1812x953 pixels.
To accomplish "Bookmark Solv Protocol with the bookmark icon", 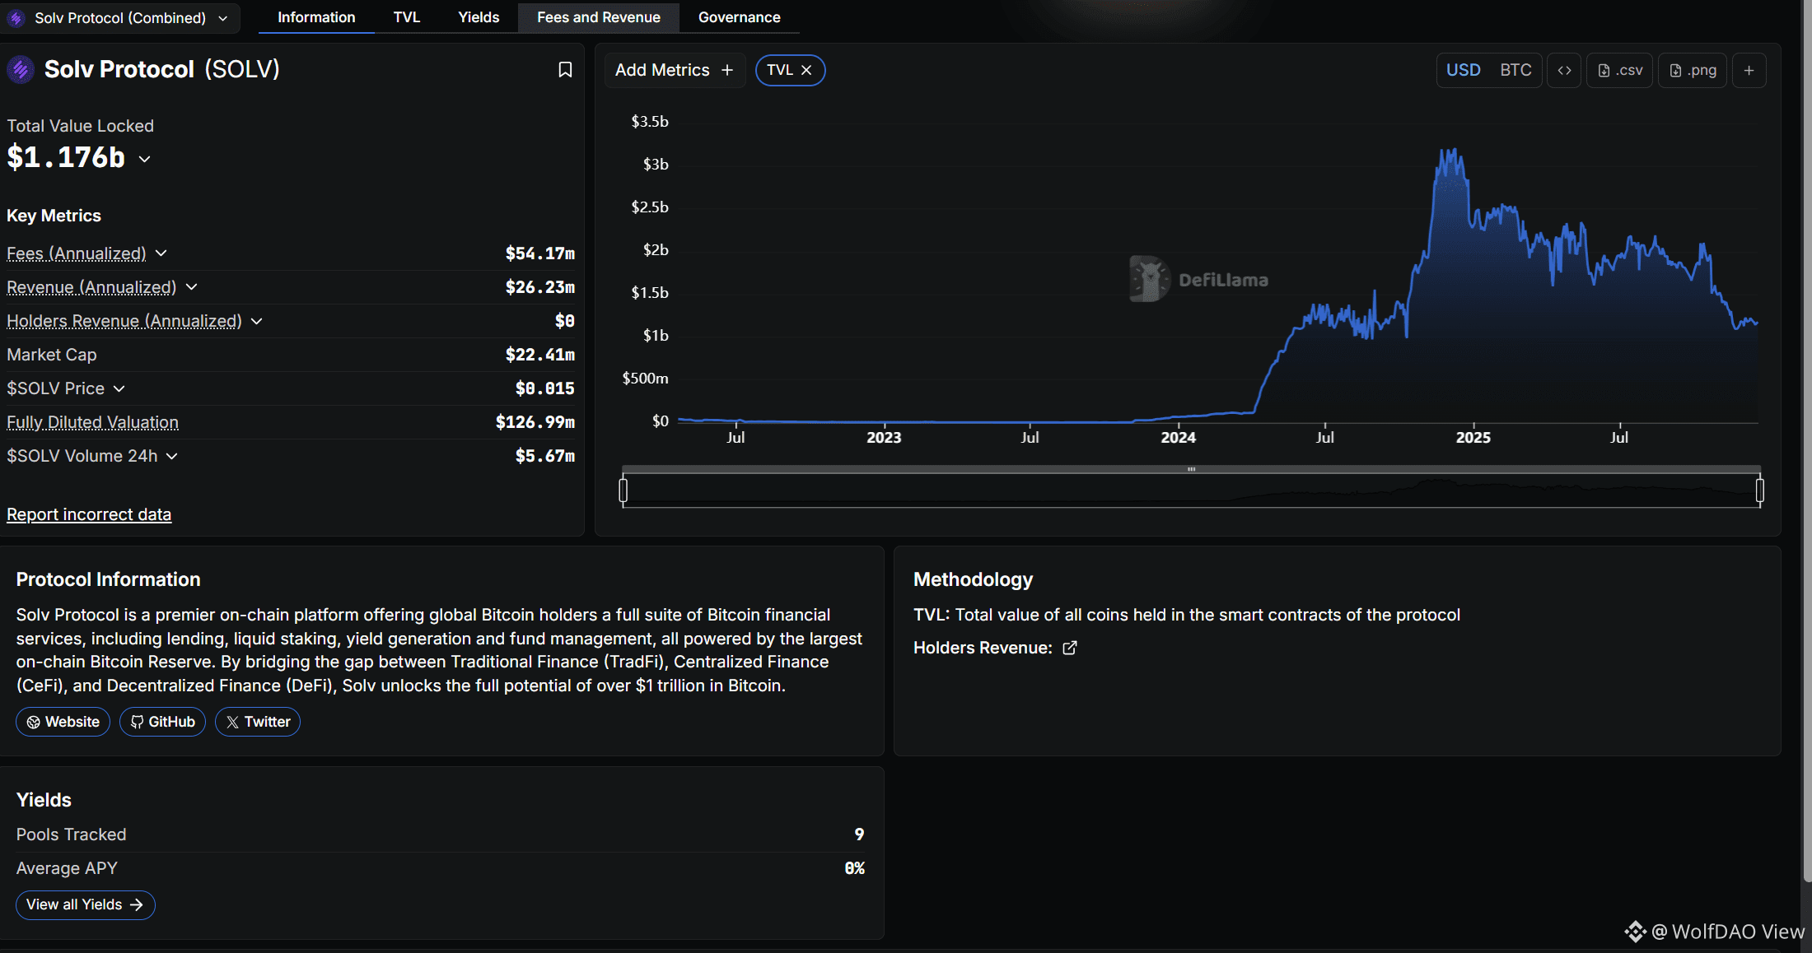I will point(565,70).
